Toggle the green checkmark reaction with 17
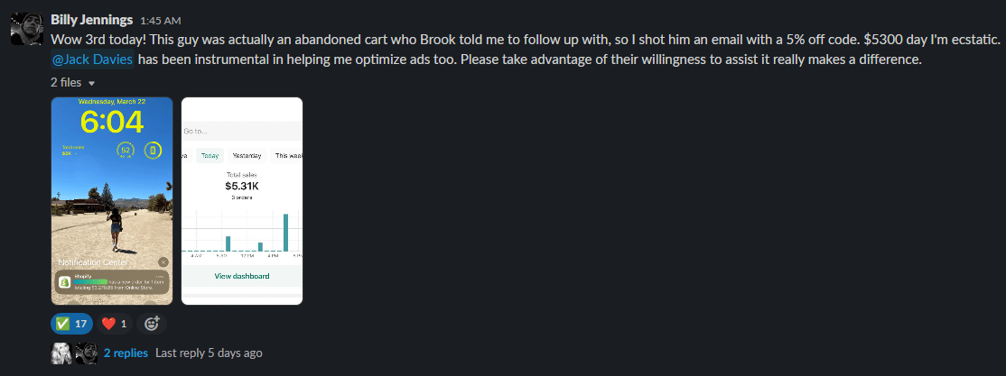 pos(72,324)
